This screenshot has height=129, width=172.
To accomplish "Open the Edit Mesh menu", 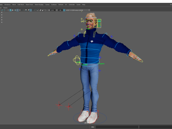I will tap(21, 5).
